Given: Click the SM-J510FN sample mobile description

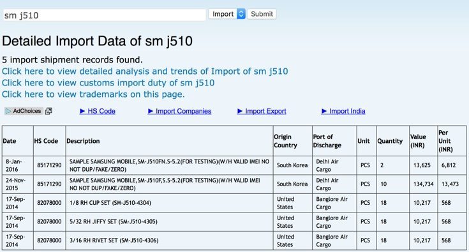Looking at the screenshot, I should click(169, 165).
